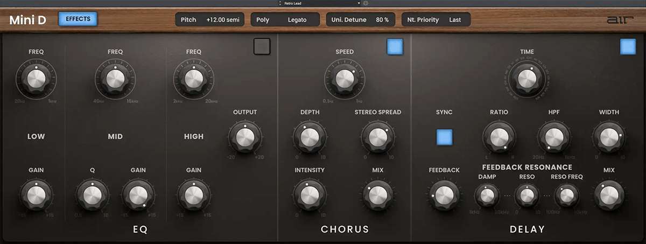The height and width of the screenshot is (244, 646).
Task: Click the chorus STEREO SPREAD knob
Action: [377, 137]
